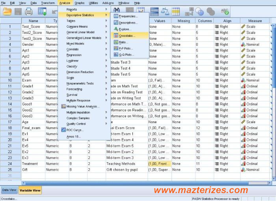276x201 pixels.
Task: Click the Spell Check ABC icon
Action: click(225, 11)
